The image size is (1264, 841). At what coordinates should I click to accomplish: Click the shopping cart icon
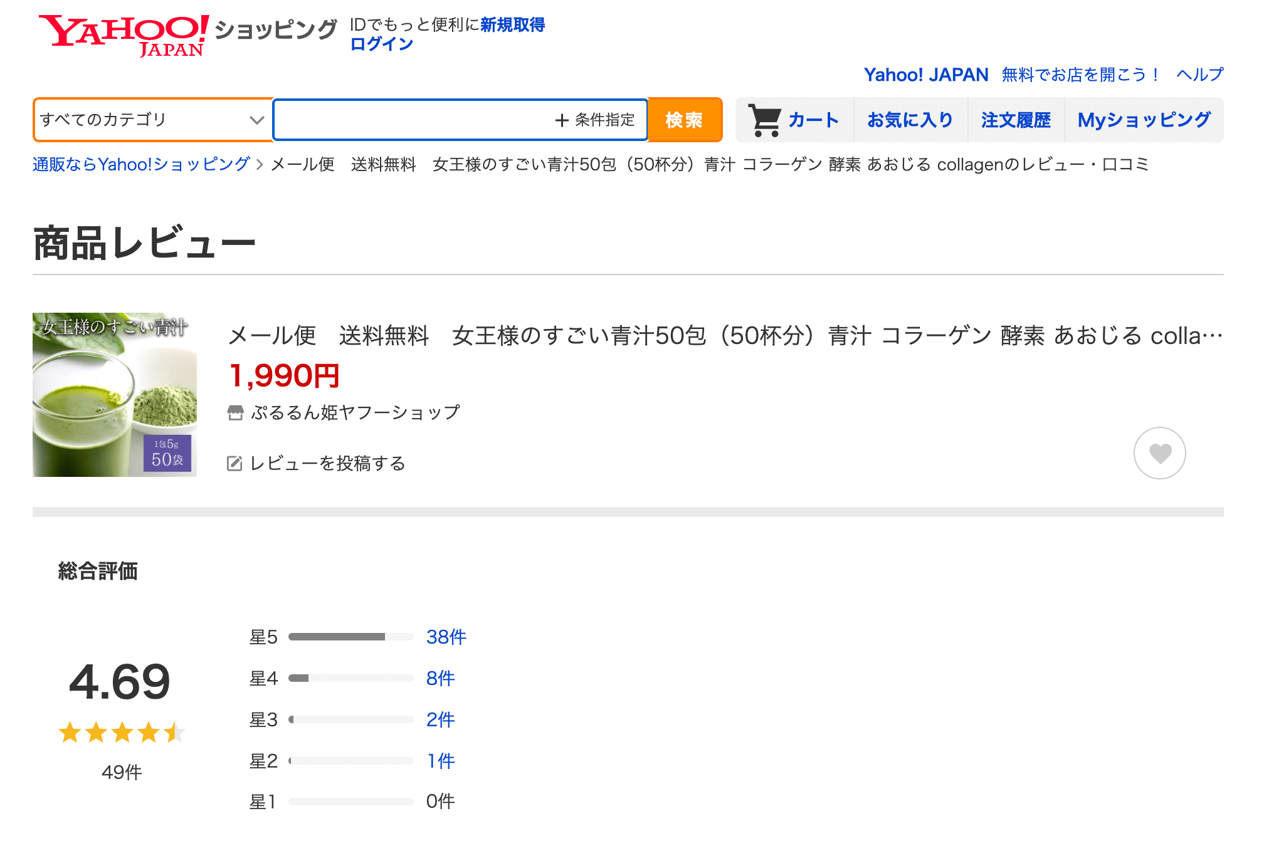(x=764, y=120)
